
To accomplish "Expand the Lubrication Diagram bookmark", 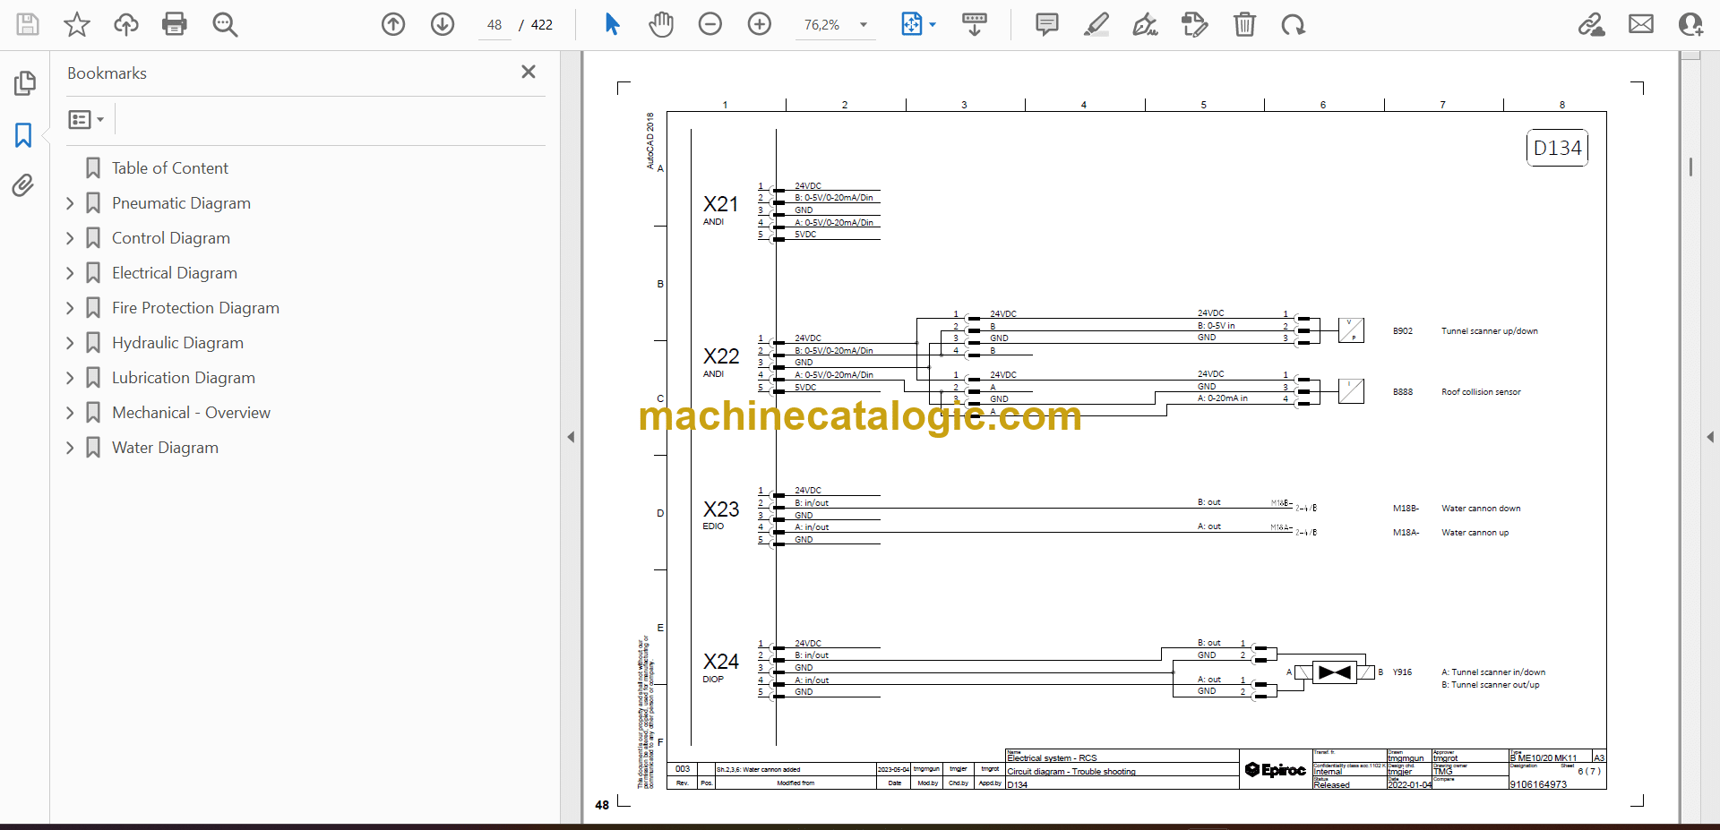I will coord(70,378).
